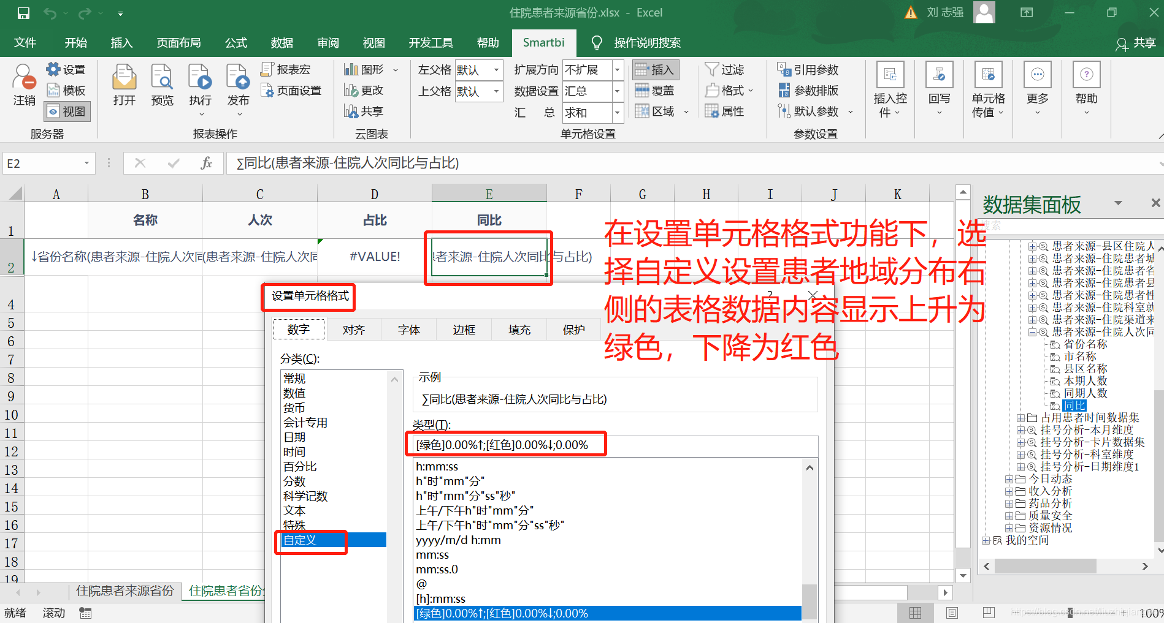Screen dimensions: 1164x623
Task: Click the 共享 share button top right
Action: pos(1136,43)
